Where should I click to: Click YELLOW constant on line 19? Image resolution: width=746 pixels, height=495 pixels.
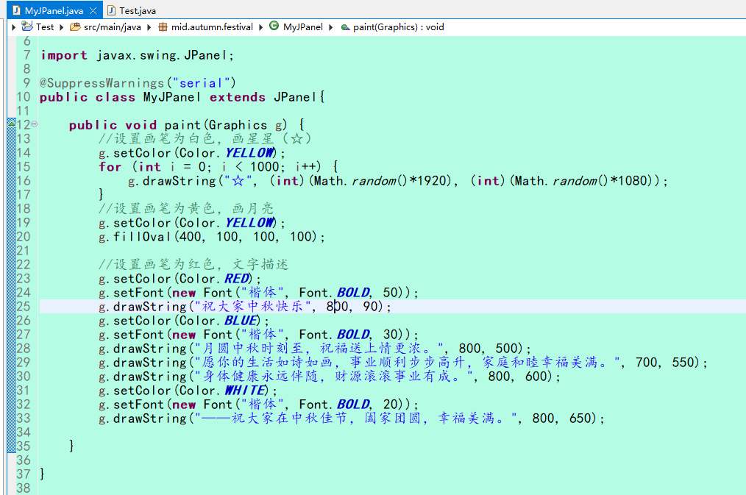(250, 223)
